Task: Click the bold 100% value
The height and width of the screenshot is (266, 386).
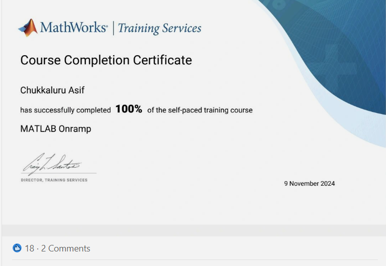Action: click(129, 109)
